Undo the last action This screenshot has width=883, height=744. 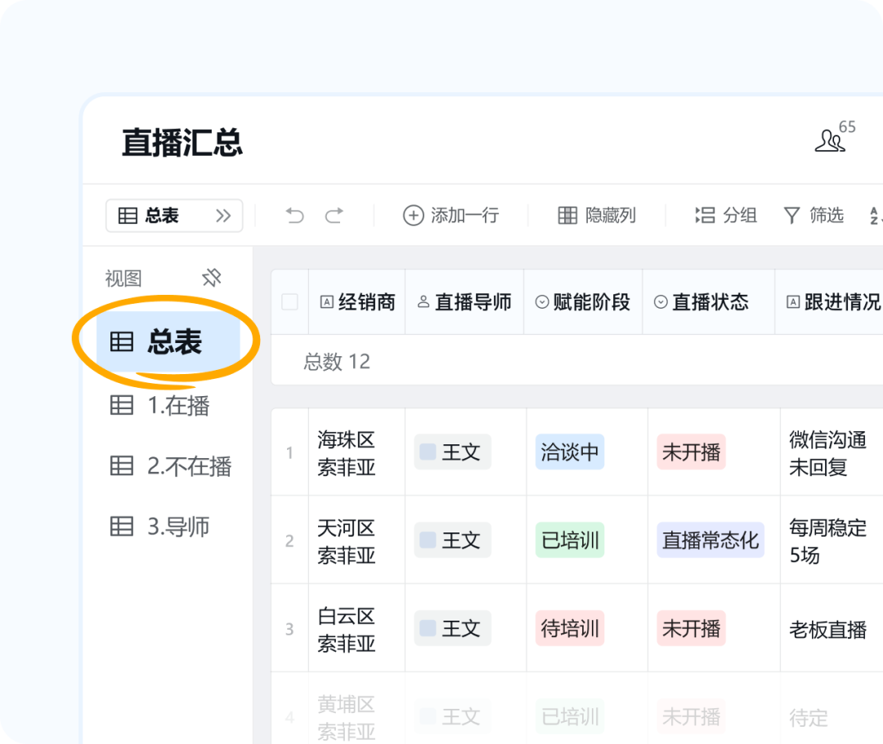[297, 216]
